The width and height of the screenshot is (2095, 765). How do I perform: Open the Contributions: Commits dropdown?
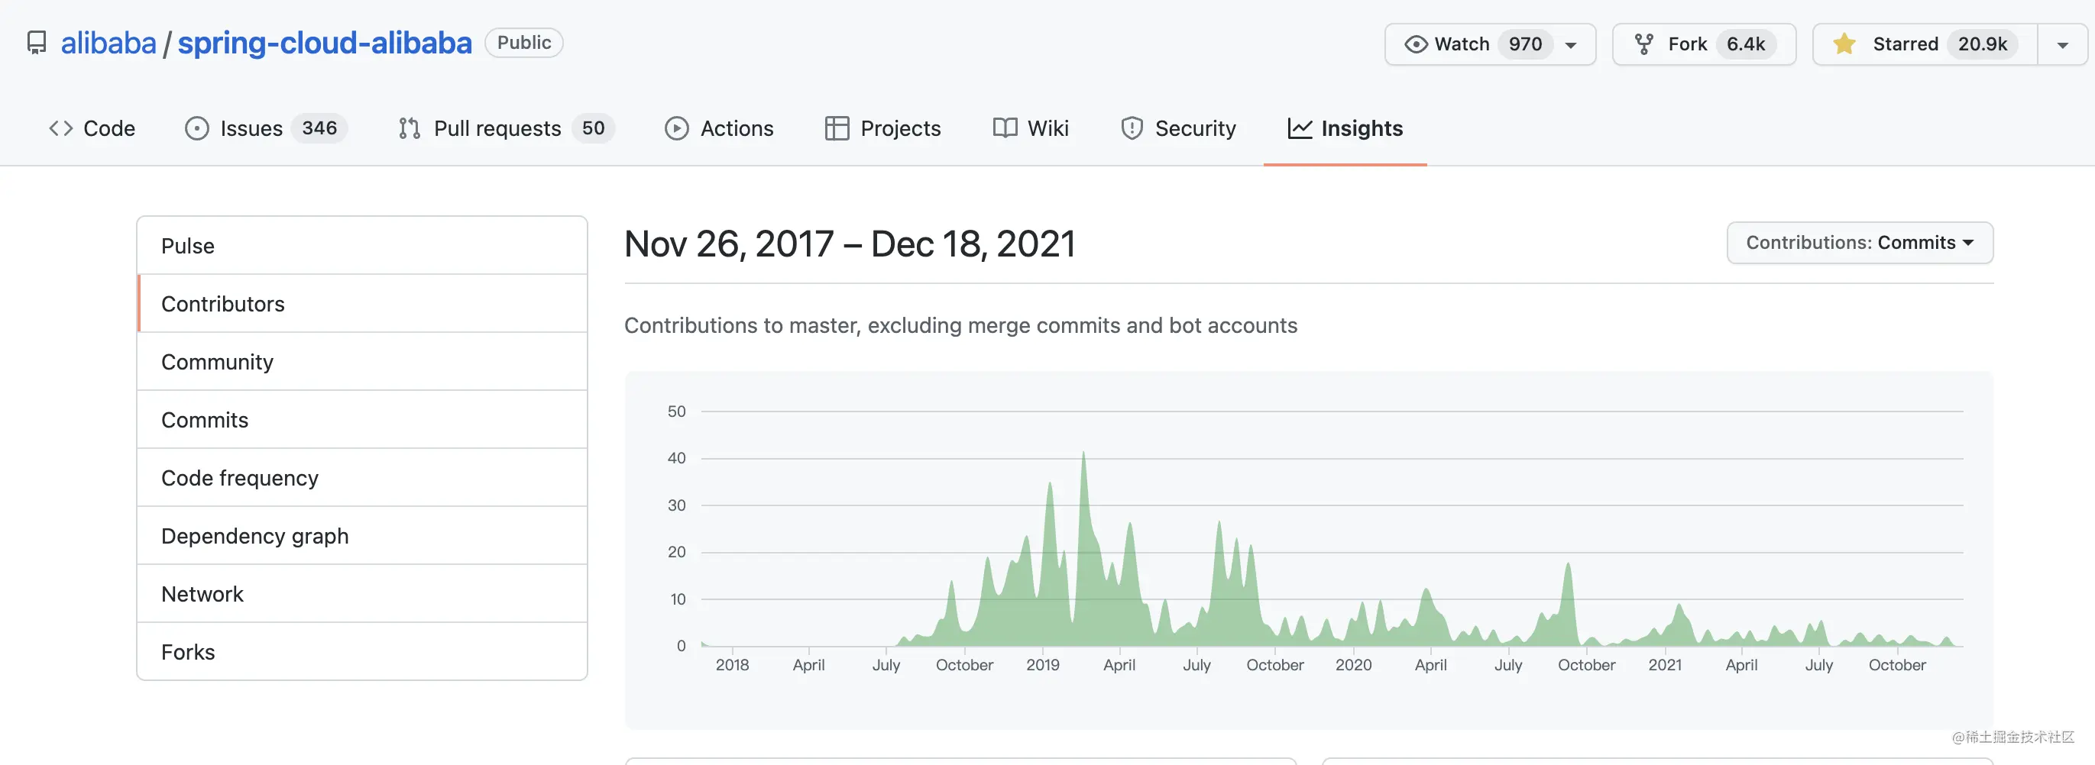pos(1860,243)
